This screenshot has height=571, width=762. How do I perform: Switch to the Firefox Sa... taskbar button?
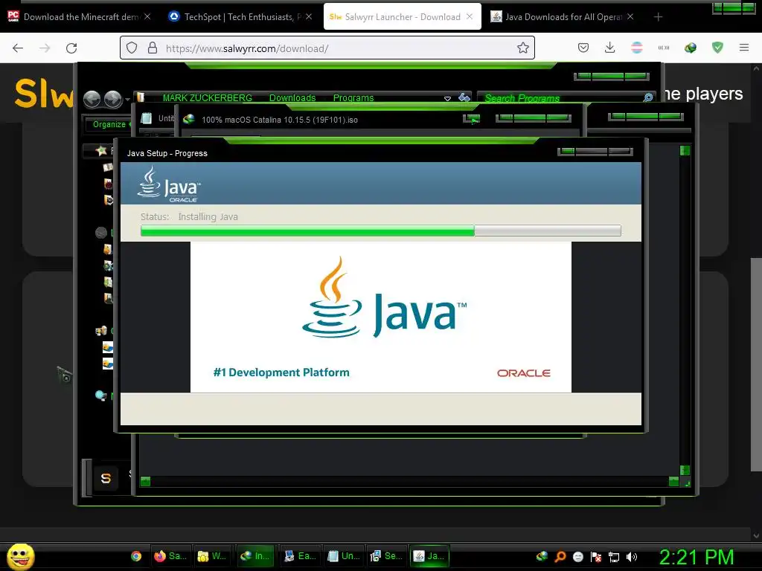coord(171,556)
